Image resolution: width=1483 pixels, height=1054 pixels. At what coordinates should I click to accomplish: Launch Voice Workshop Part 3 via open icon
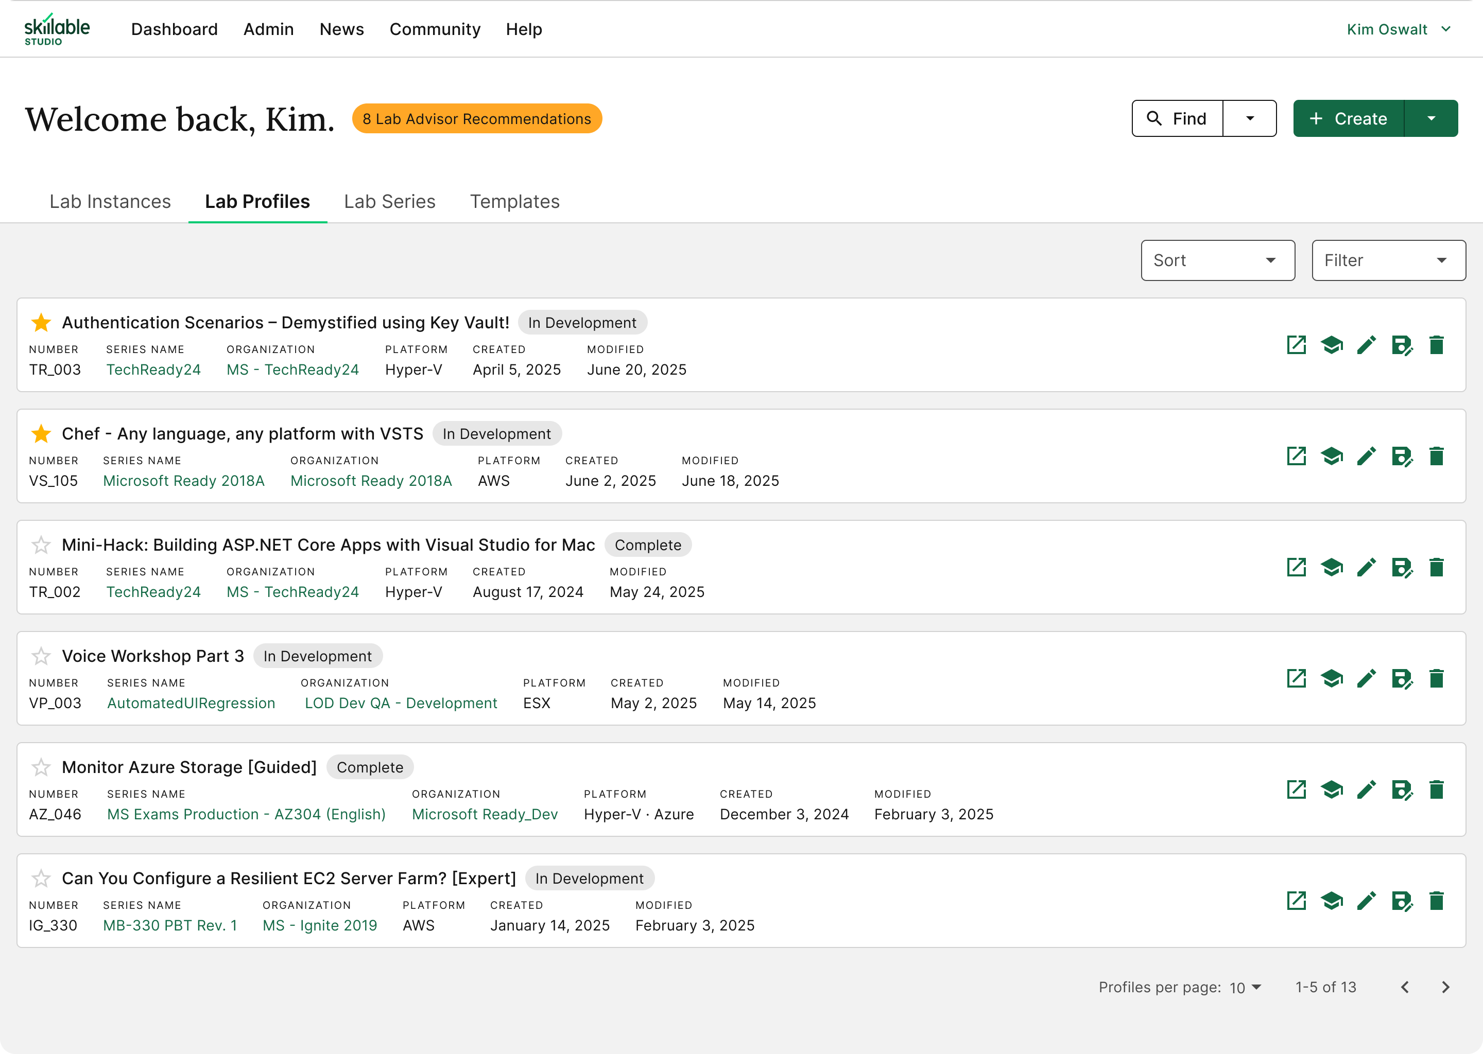coord(1296,678)
